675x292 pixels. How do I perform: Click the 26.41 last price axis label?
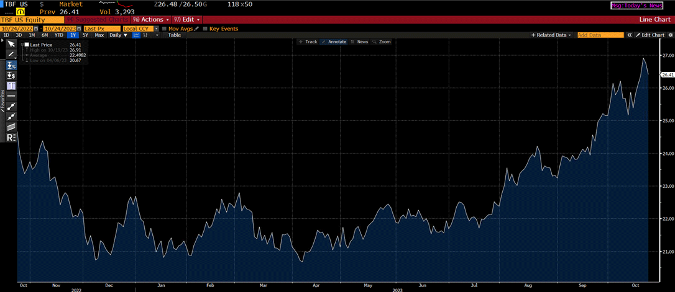tap(667, 75)
